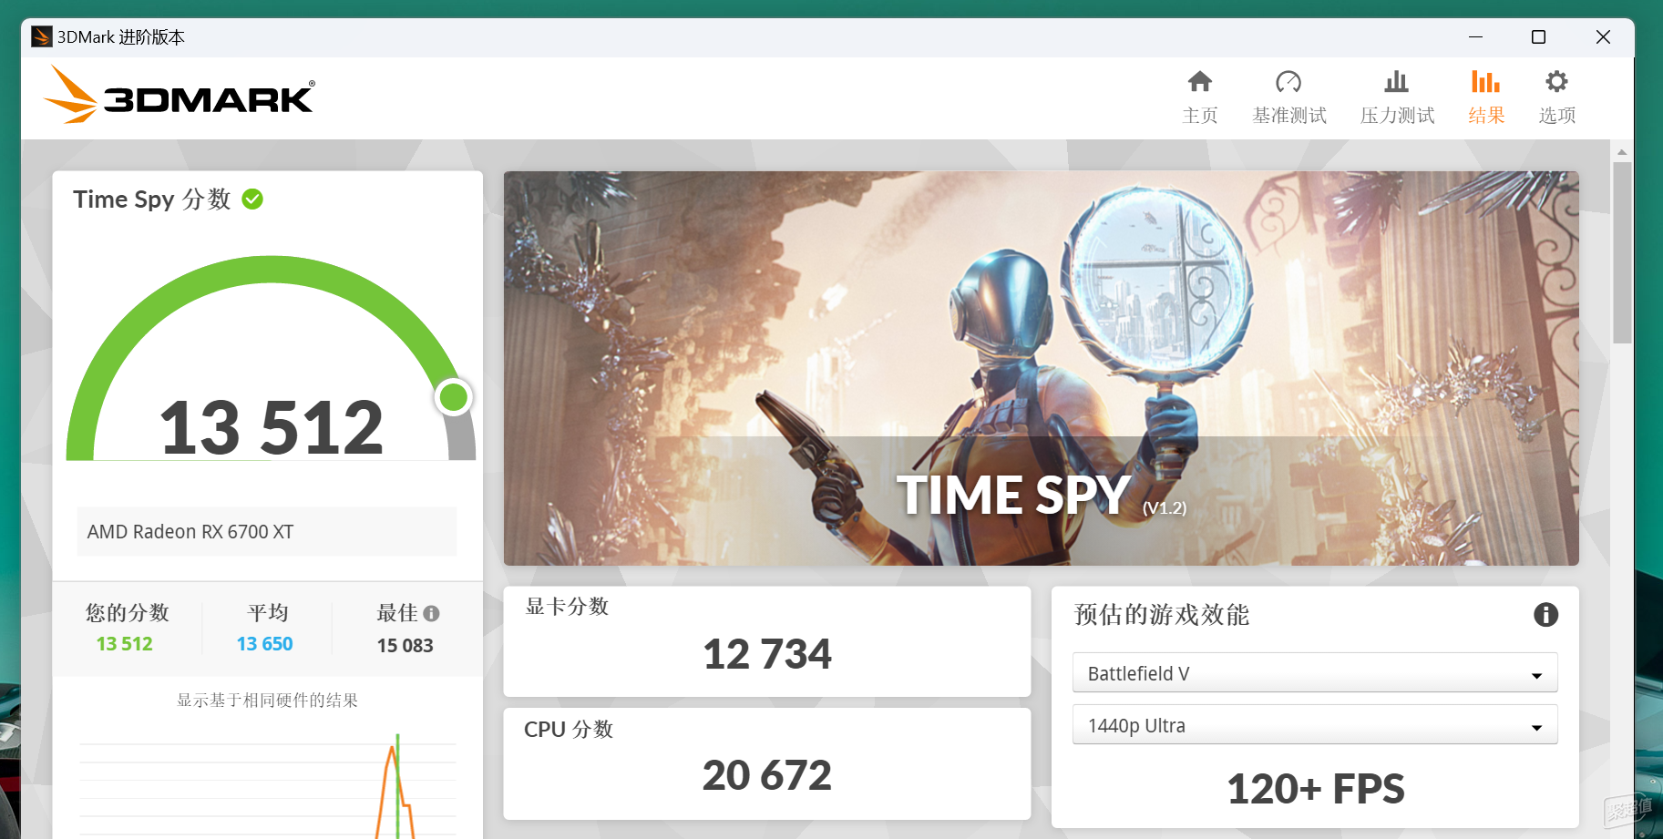Click the vertical scrollbar thumb on the right

1622,252
